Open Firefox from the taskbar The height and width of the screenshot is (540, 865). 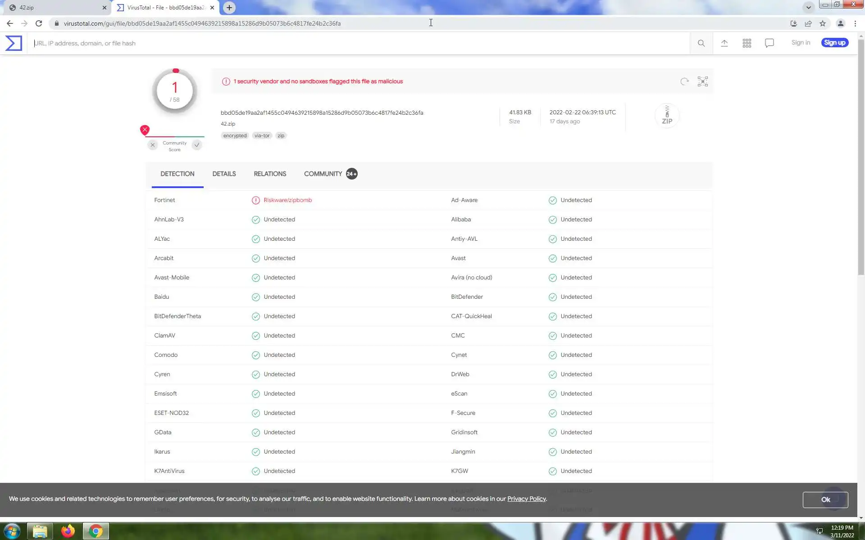(x=68, y=531)
